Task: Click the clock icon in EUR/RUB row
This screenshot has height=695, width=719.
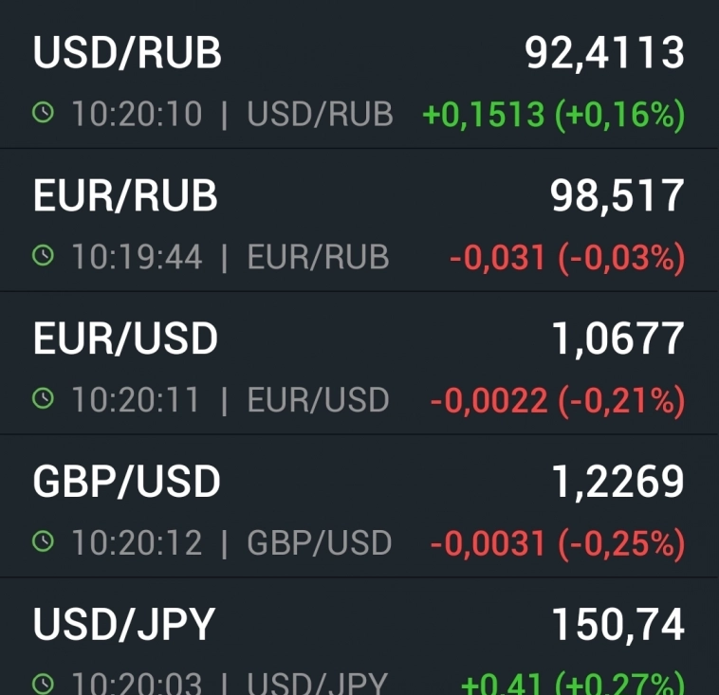Action: point(43,256)
